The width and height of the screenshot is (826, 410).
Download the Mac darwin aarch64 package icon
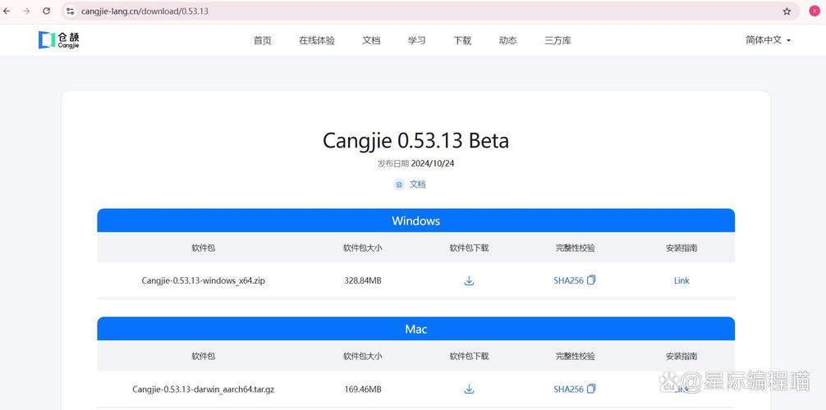pos(469,389)
